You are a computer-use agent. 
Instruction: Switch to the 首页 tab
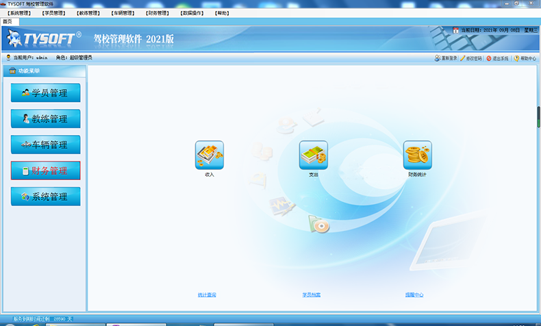[x=7, y=21]
